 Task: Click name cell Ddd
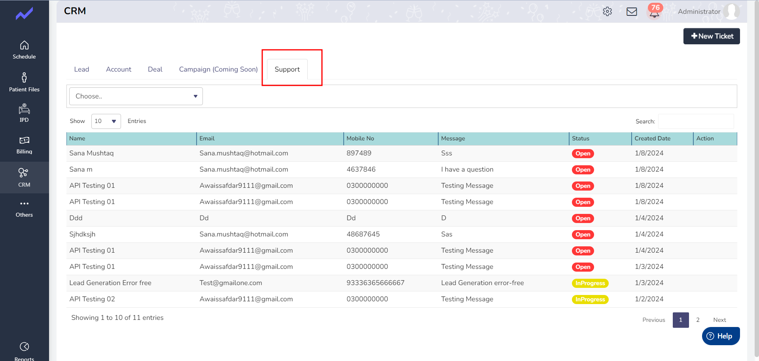tap(76, 218)
